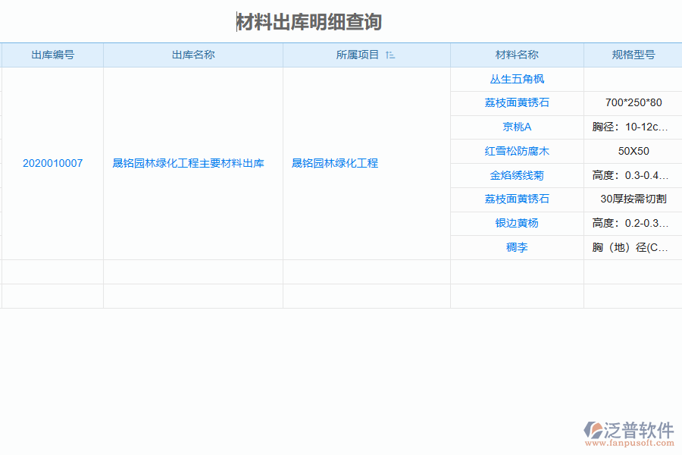Click the 出库名称 column header
This screenshot has width=682, height=455.
pos(192,55)
